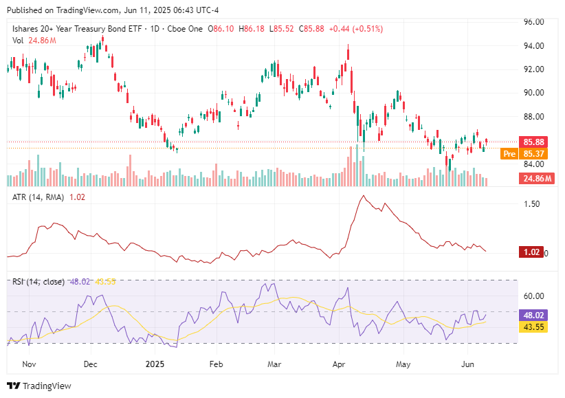565x398 pixels.
Task: Click the close value C85.88
Action: [x=311, y=29]
